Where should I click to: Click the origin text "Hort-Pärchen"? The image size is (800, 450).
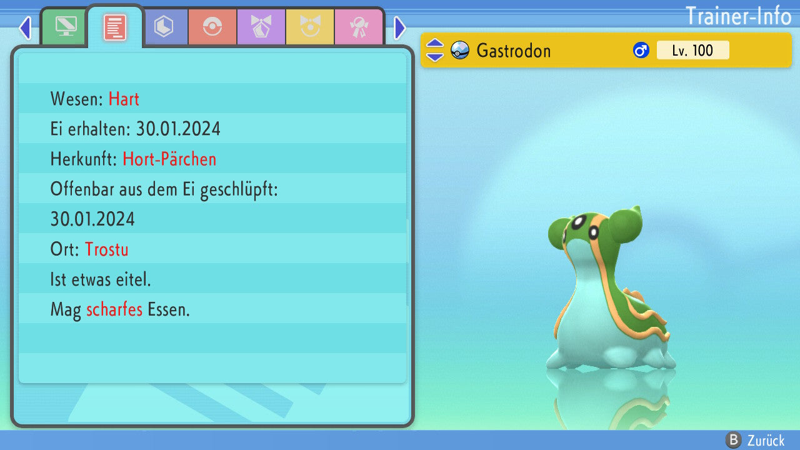point(169,159)
